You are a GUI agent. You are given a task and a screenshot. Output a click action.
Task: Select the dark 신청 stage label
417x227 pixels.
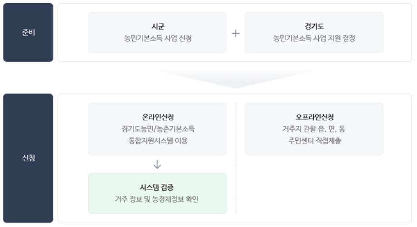28,158
